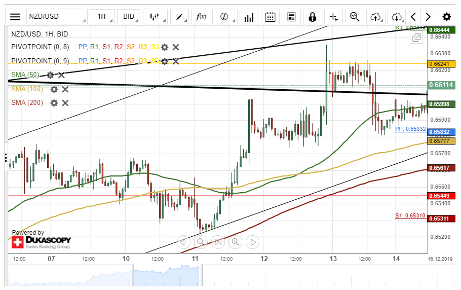Toggle the chart lock icon
The width and height of the screenshot is (461, 290).
(x=312, y=16)
